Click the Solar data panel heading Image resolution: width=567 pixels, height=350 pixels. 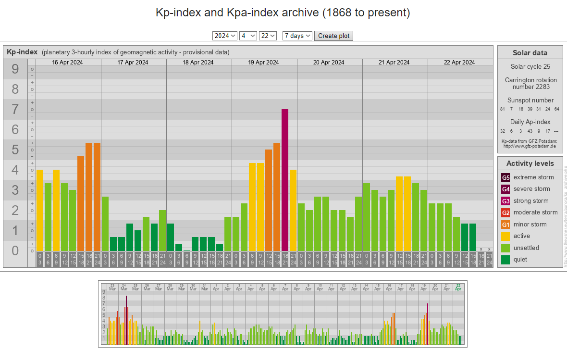[530, 53]
